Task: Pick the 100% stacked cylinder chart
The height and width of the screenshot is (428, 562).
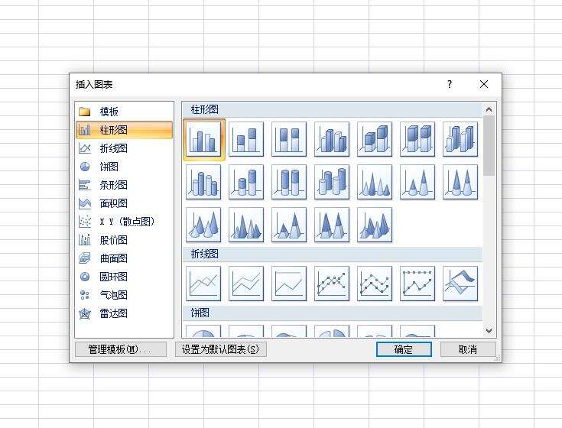Action: [x=289, y=182]
